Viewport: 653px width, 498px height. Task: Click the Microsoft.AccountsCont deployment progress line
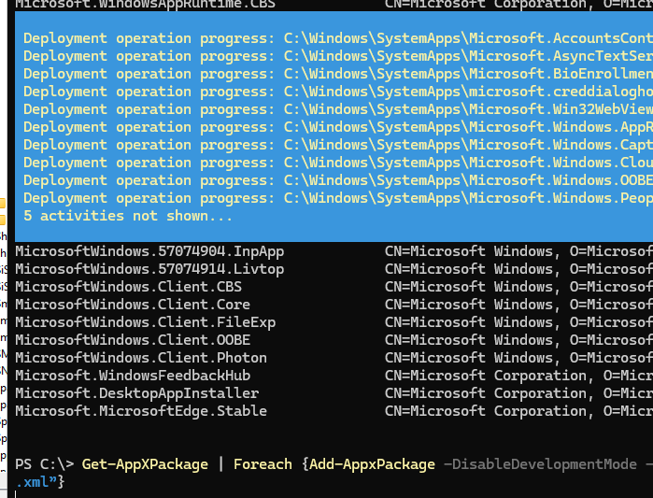pos(336,38)
